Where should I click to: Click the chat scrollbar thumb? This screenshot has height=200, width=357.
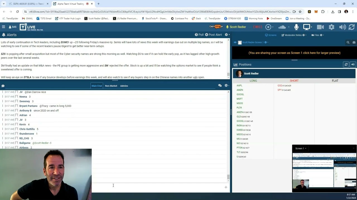click(228, 177)
